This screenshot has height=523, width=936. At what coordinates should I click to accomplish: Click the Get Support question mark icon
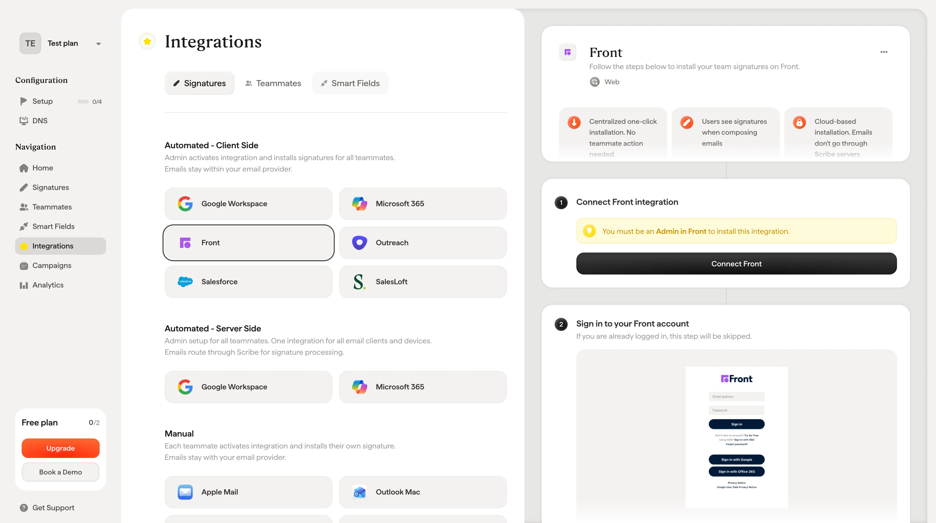(24, 508)
